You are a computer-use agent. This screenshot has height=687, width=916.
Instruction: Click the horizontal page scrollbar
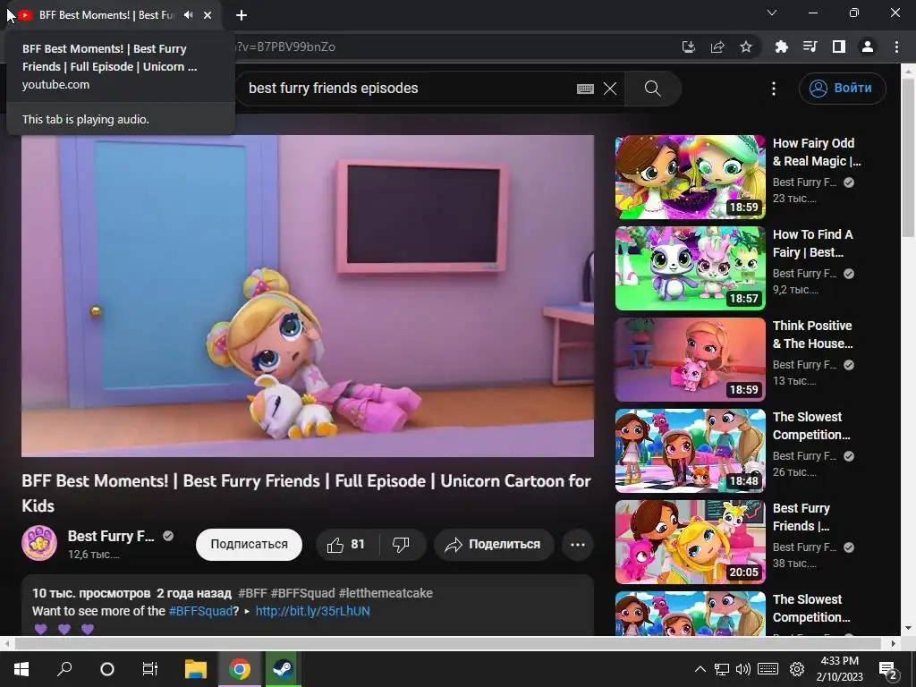[x=447, y=644]
